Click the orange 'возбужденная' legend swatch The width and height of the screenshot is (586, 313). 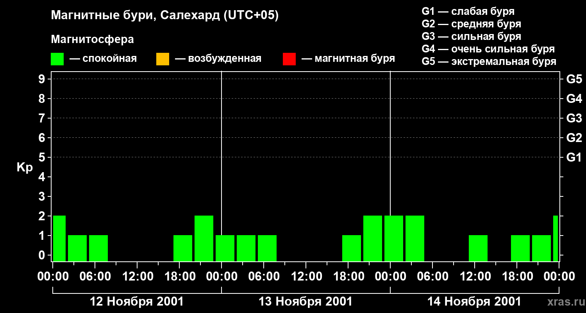163,59
